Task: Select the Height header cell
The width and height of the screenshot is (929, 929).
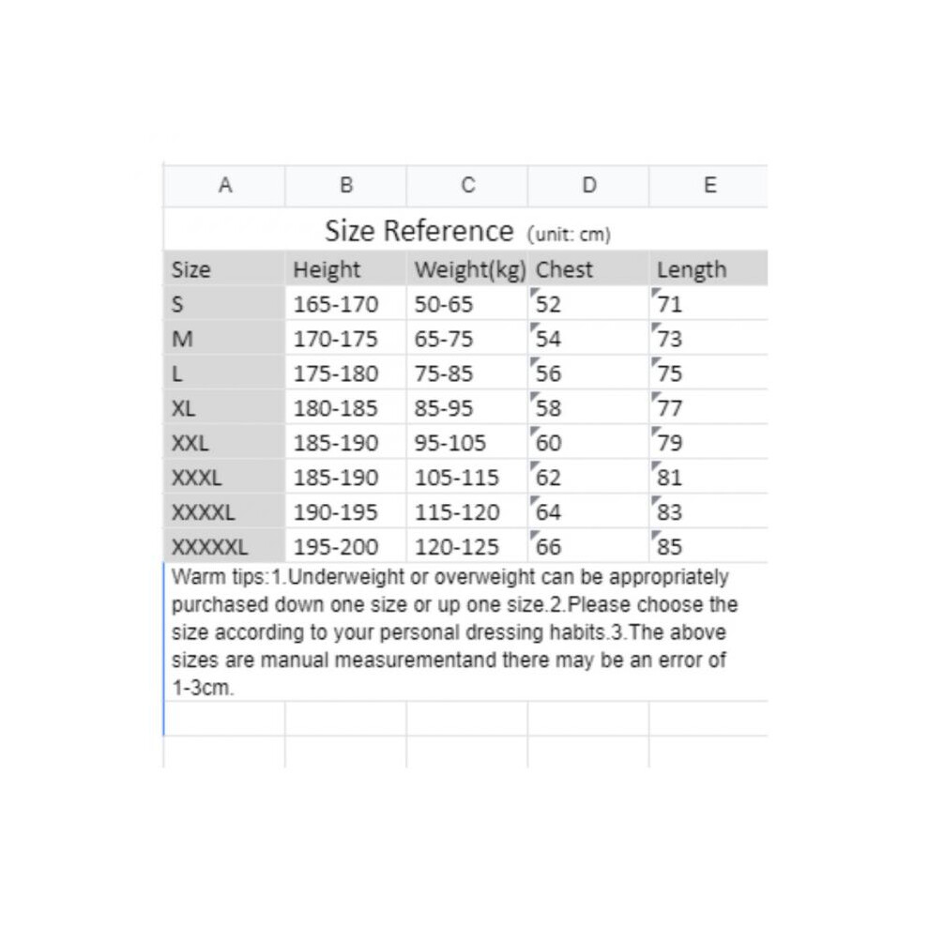Action: tap(346, 269)
